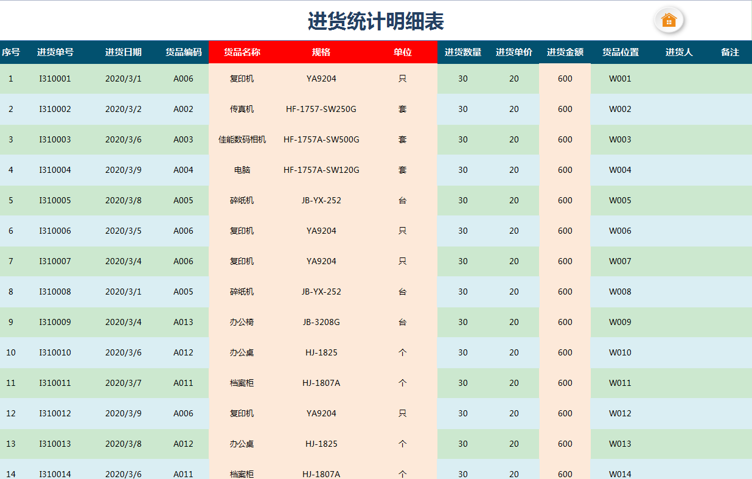The width and height of the screenshot is (752, 479).
Task: Click product name 档案柜 in row 11
Action: tap(242, 383)
